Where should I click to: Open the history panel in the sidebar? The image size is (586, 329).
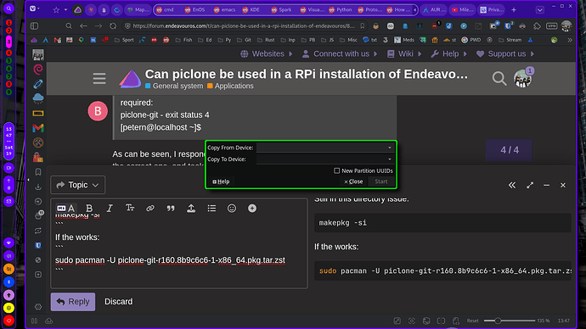pyautogui.click(x=38, y=202)
